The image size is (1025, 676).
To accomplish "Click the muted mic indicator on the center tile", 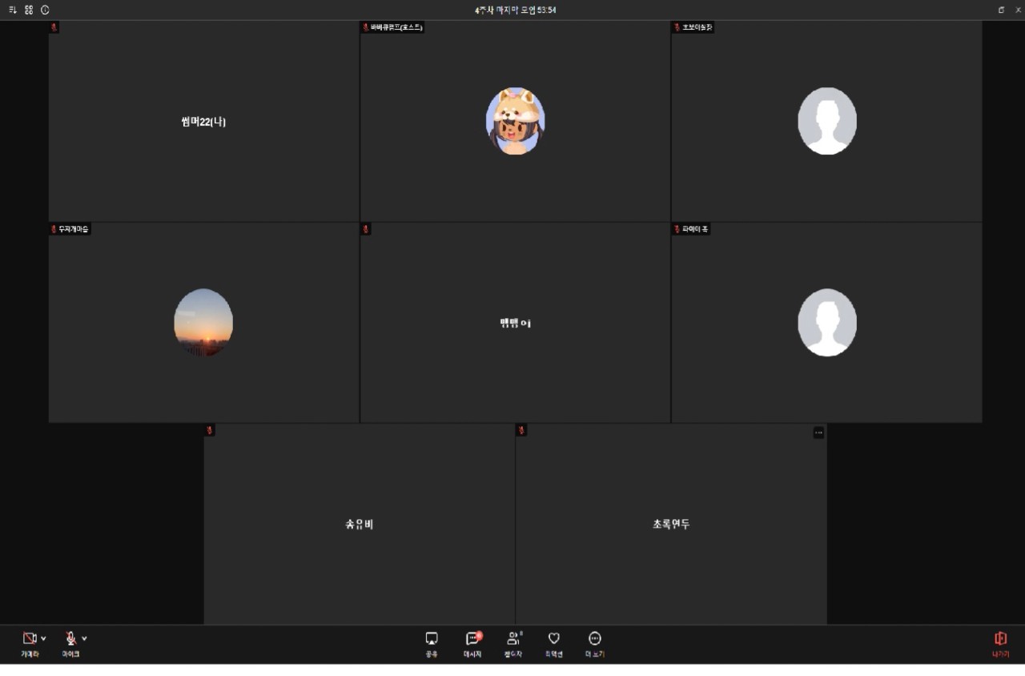I will coord(366,229).
